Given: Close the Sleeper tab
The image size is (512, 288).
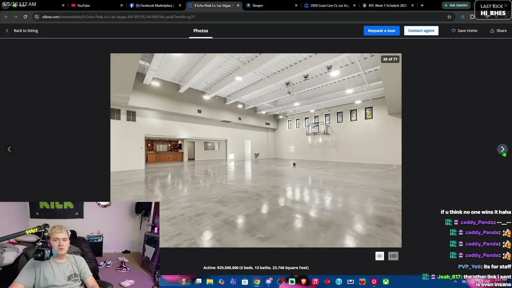Looking at the screenshot, I should pos(296,5).
